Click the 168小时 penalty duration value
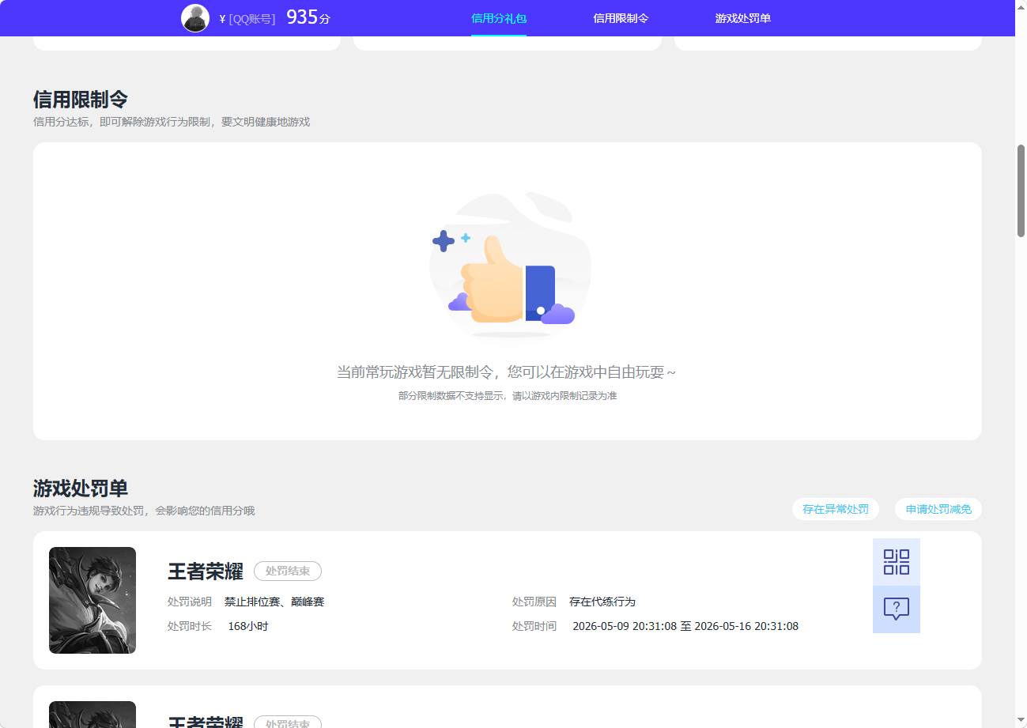 point(248,626)
